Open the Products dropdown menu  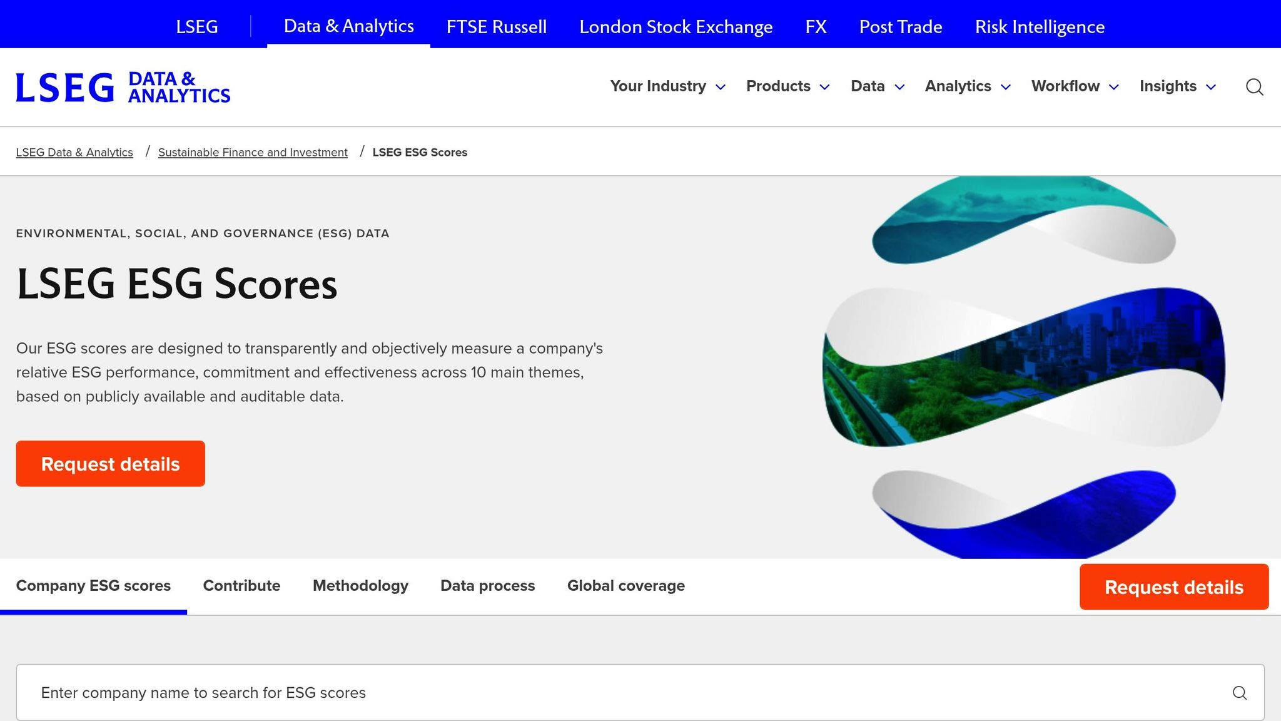tap(787, 86)
